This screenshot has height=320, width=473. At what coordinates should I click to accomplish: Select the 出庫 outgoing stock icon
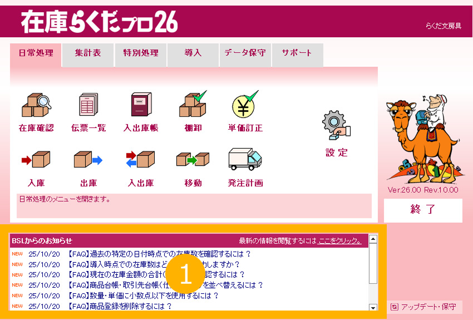88,159
